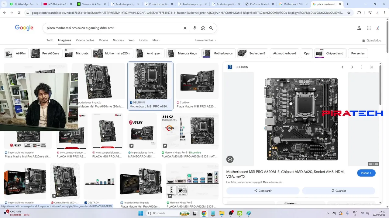Filter by Amd ryzen chip
Viewport: 389px width, 218px height.
[150, 53]
